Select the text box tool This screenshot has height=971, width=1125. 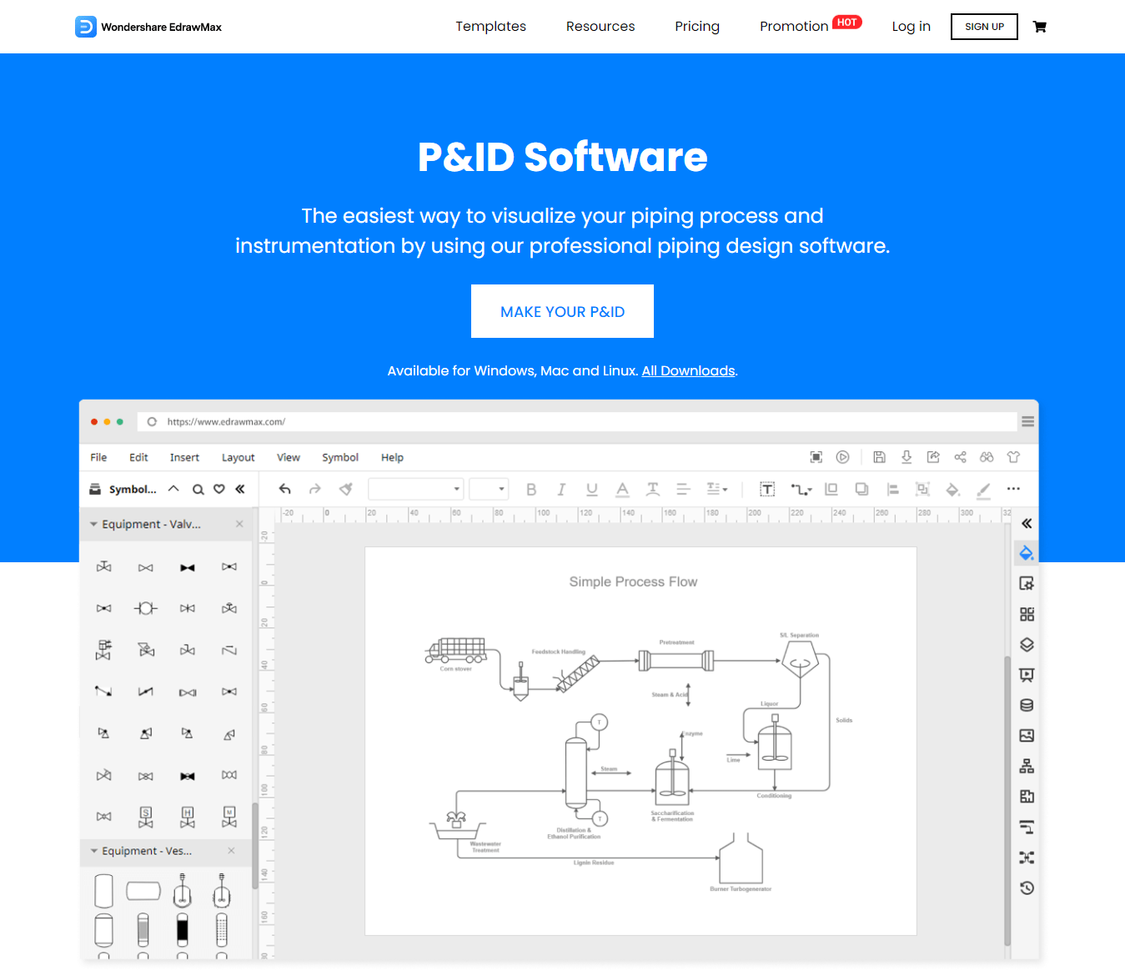click(767, 490)
